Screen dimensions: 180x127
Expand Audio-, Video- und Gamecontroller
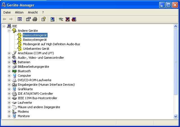tap(9, 58)
